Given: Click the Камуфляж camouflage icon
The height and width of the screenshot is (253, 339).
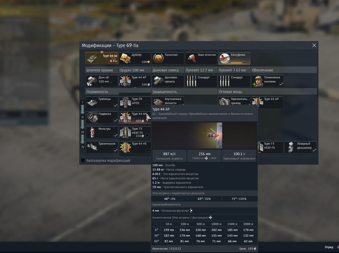Looking at the screenshot, I should pos(234,58).
